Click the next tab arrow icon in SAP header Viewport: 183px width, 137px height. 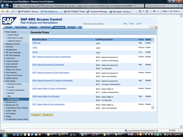153,27
